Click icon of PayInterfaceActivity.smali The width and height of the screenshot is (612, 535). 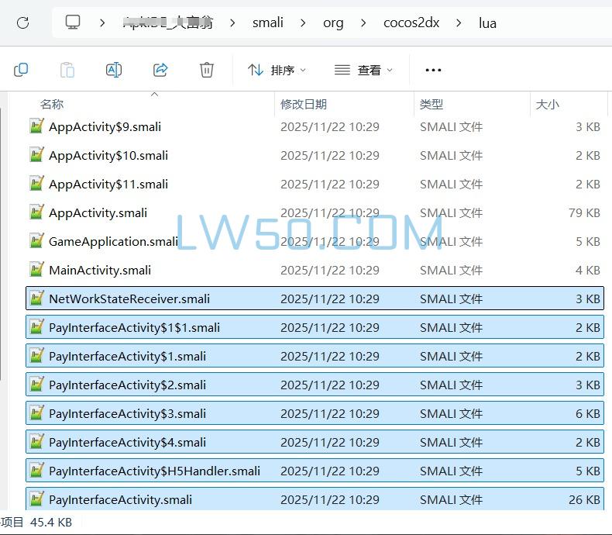(36, 499)
